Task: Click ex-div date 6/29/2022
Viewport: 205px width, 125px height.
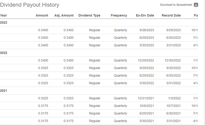Action: point(147,76)
